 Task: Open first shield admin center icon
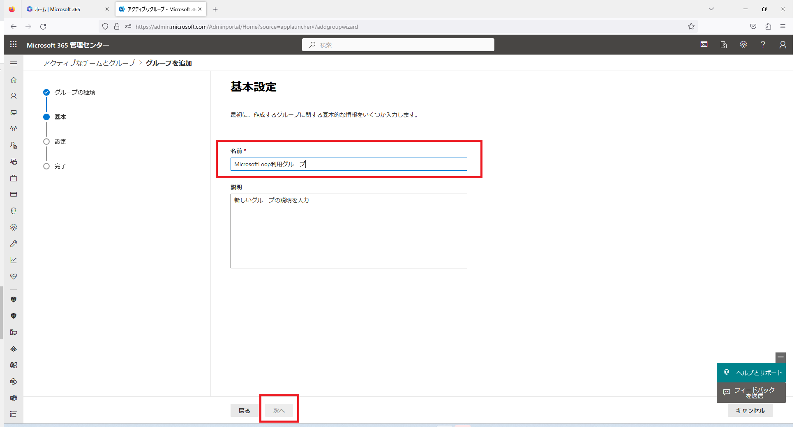point(14,300)
